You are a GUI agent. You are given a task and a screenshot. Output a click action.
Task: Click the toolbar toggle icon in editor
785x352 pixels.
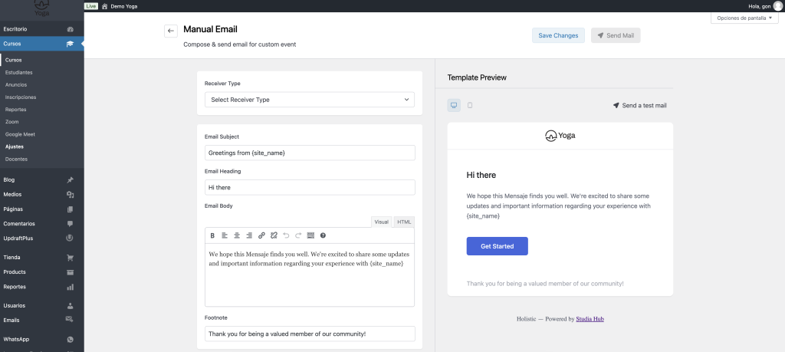310,235
